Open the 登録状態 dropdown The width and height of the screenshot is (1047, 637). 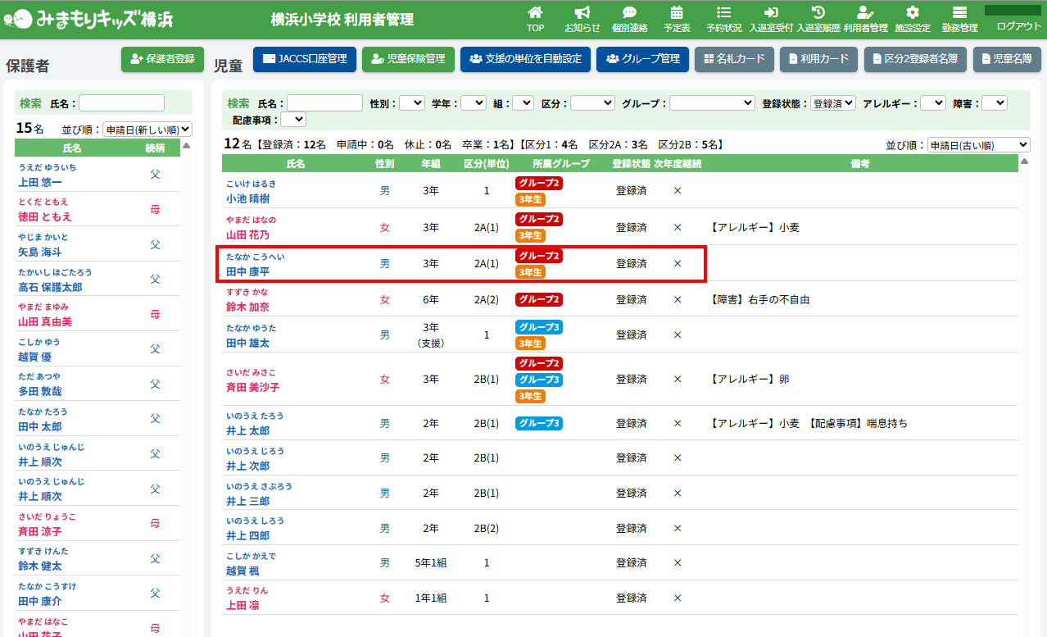coord(832,103)
